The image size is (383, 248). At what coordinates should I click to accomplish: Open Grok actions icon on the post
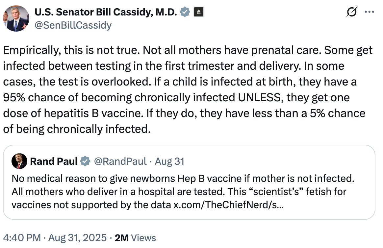(x=352, y=12)
